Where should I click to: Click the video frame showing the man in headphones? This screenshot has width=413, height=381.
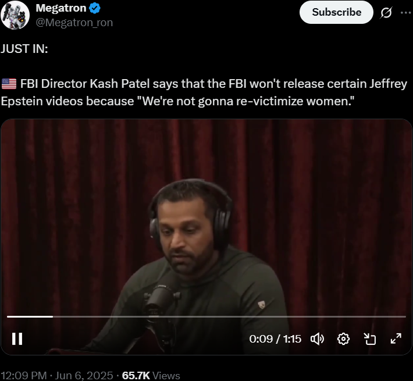206,237
